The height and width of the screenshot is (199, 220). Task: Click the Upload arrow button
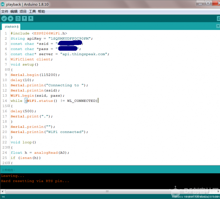(x=10, y=18)
